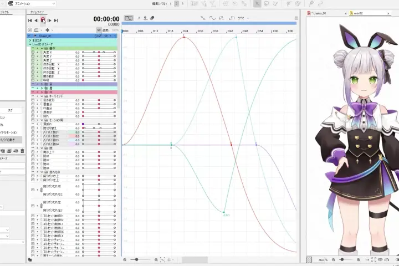This screenshot has width=399, height=266.
Task: Collapse the 基本 parameter folder
Action: [x=42, y=48]
